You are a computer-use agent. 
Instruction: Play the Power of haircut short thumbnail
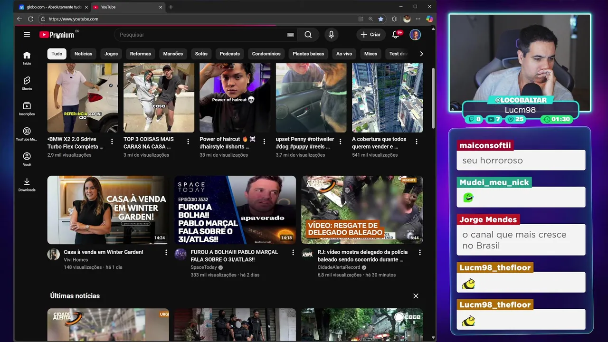235,98
